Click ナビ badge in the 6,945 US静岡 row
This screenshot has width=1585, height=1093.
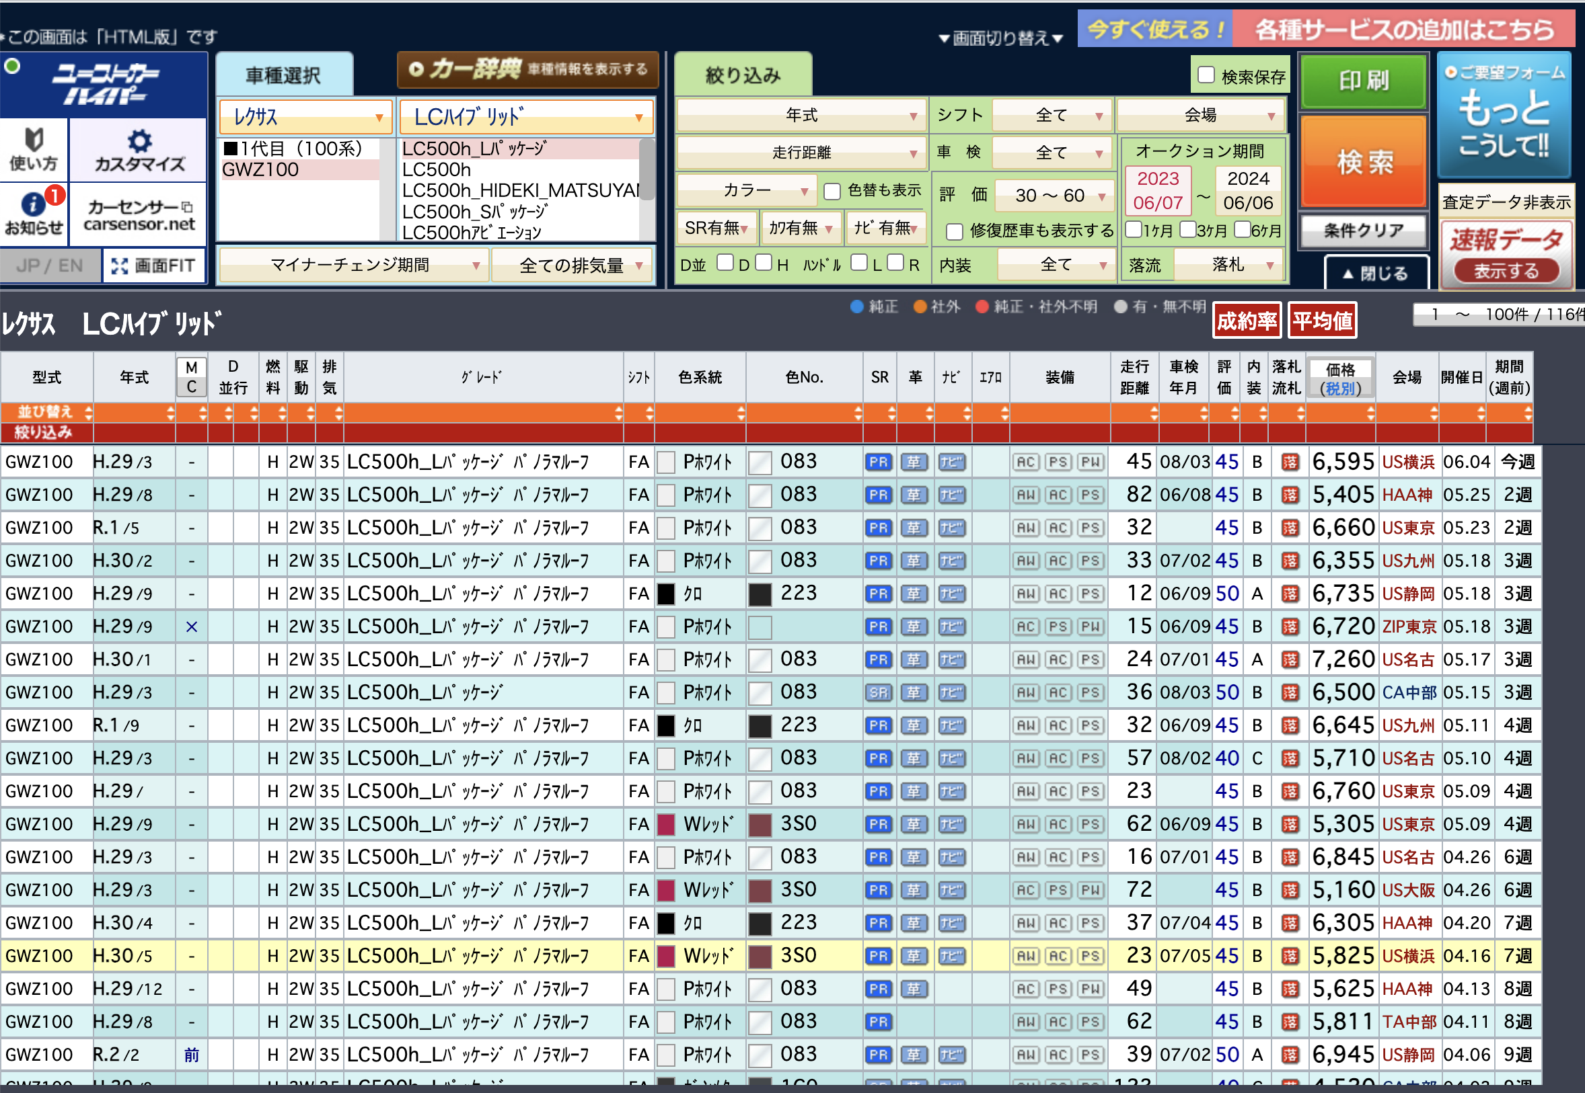[x=951, y=1055]
